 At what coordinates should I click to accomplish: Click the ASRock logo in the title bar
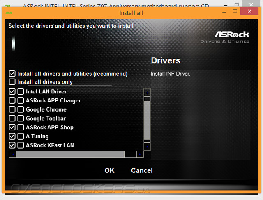click(9, 13)
